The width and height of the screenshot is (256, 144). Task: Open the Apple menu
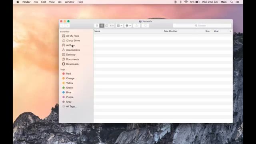click(x=18, y=2)
